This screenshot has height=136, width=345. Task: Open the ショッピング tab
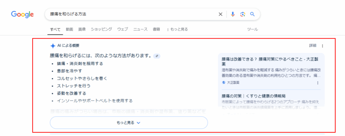click(101, 29)
